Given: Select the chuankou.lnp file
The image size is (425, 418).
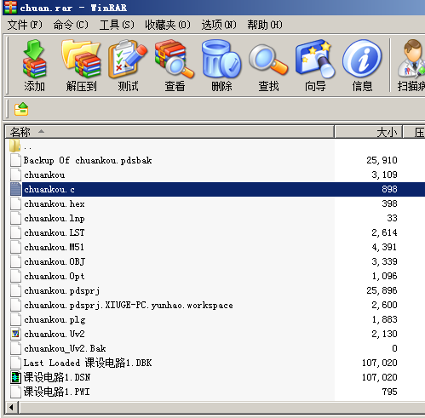Looking at the screenshot, I should (x=55, y=219).
